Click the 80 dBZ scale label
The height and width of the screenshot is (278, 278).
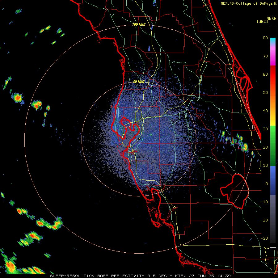[265, 38]
